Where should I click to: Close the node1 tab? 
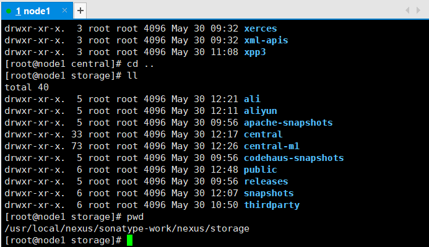tap(64, 11)
